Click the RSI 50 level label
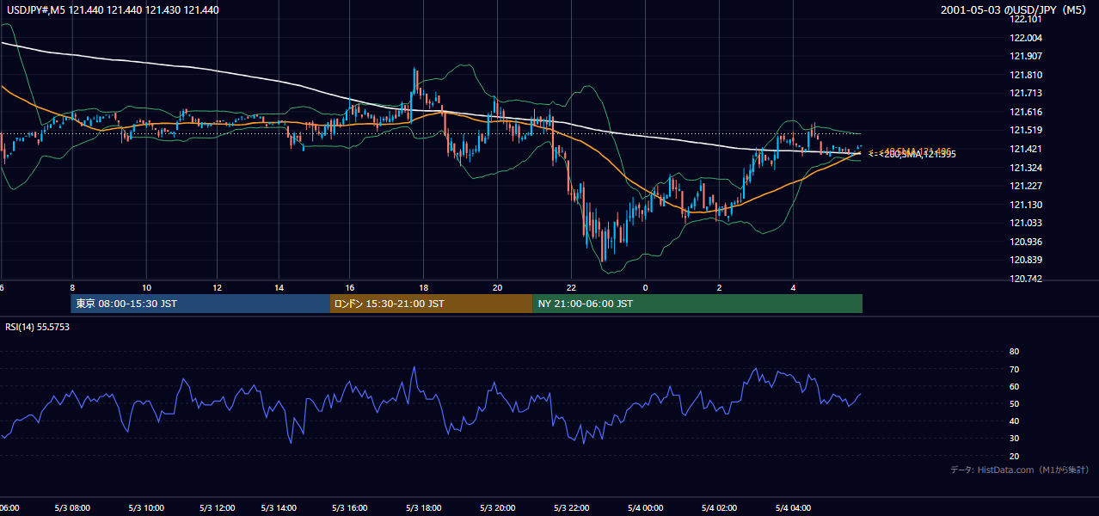1099x516 pixels. click(1014, 403)
